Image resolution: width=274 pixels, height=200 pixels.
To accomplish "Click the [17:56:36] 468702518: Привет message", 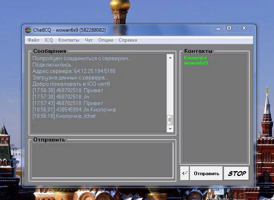I will [x=68, y=91].
